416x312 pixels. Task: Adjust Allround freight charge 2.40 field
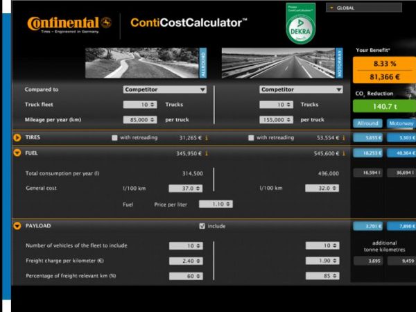186,261
